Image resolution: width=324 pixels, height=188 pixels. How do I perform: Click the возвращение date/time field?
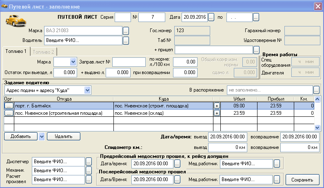point(300,137)
